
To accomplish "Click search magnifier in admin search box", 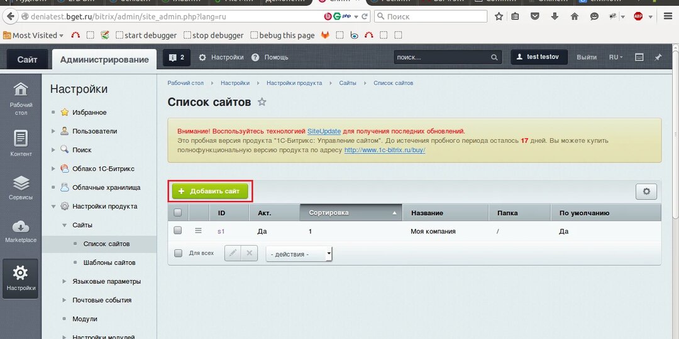I will pyautogui.click(x=494, y=57).
